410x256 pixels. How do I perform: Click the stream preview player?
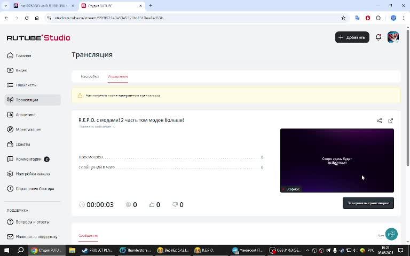coord(337,161)
